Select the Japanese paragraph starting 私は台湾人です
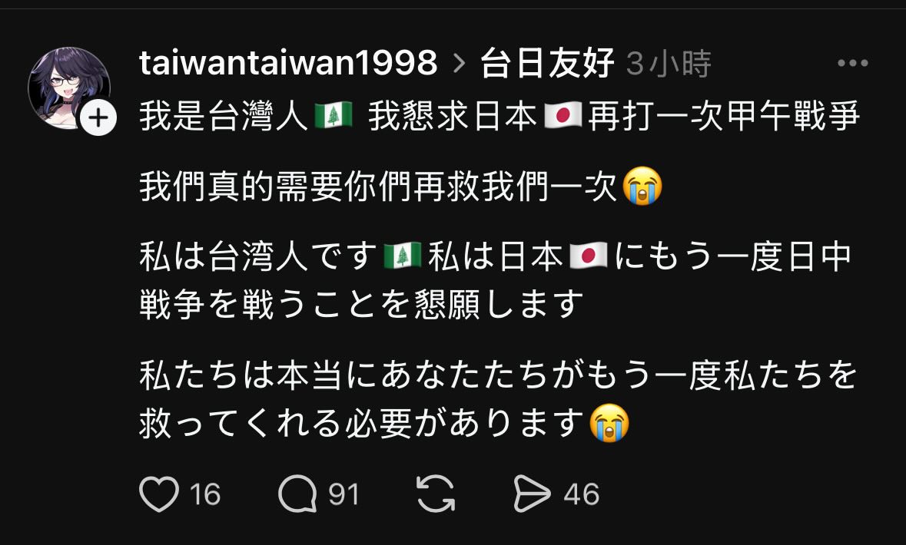 496,280
